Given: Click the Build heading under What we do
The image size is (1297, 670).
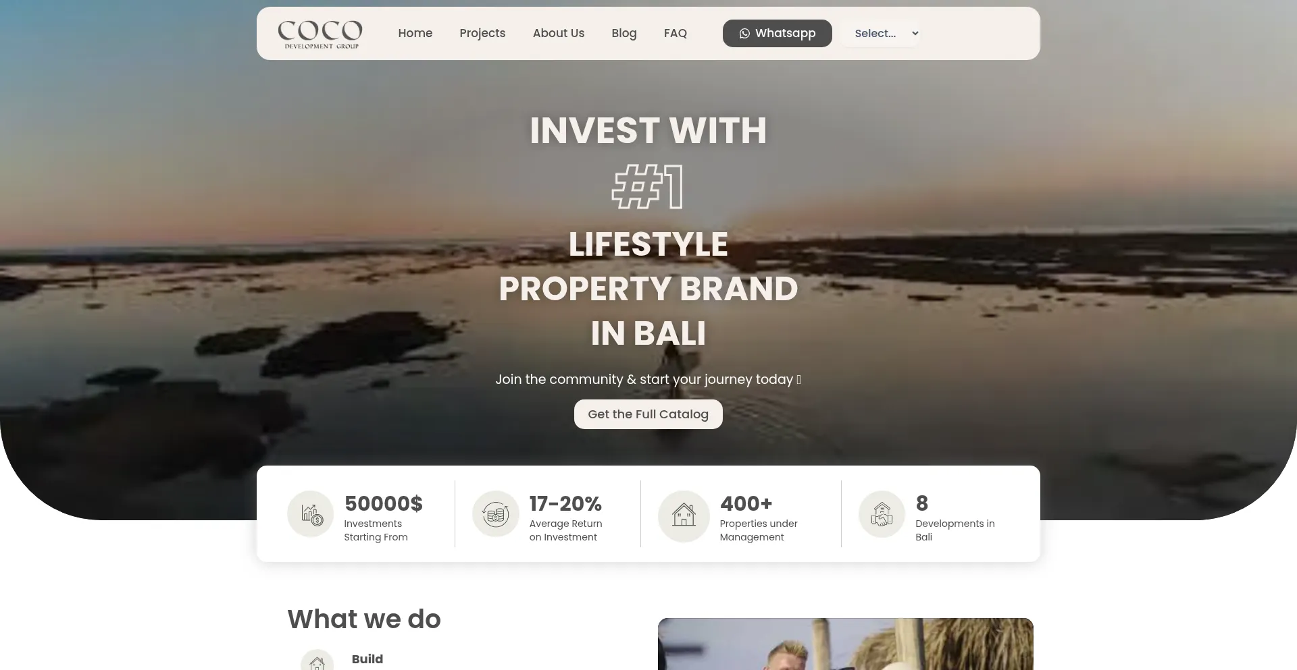Looking at the screenshot, I should pos(367,659).
